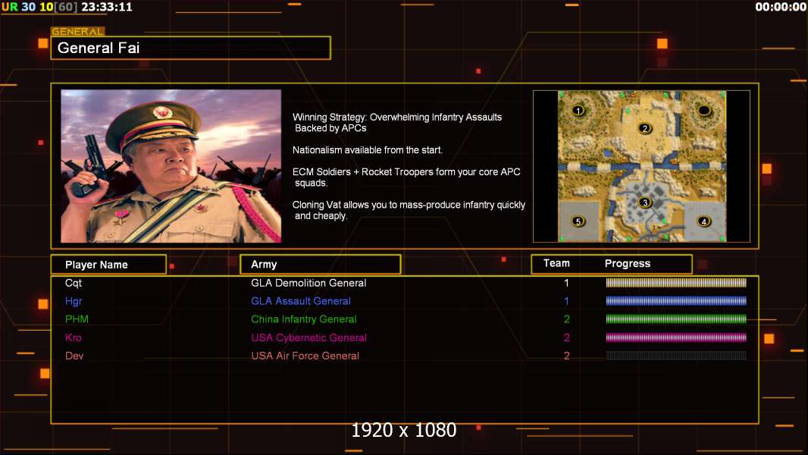Click the USA Air Force General army text
This screenshot has height=455, width=808.
coord(305,356)
